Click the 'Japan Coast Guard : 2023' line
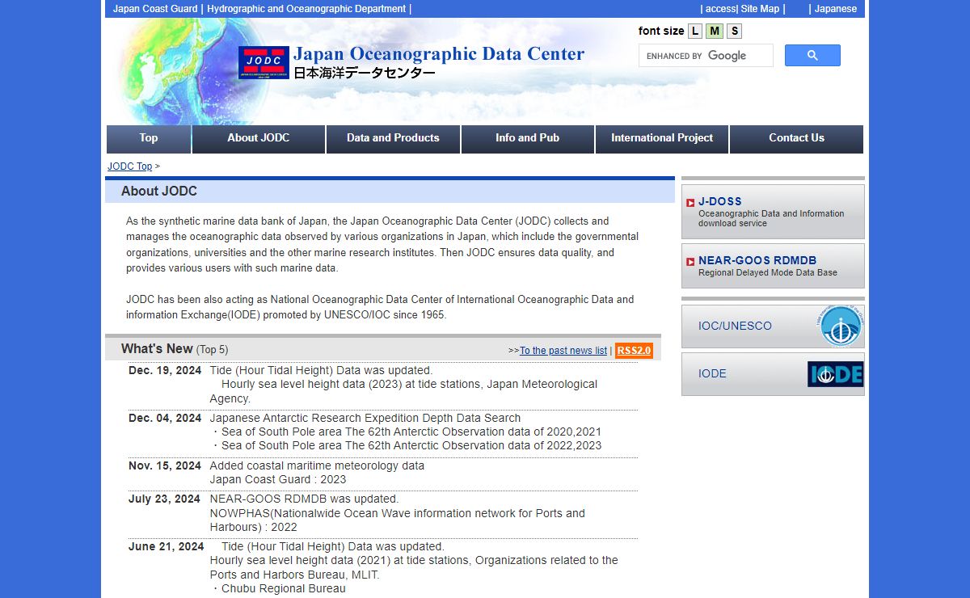This screenshot has height=598, width=970. click(x=278, y=479)
